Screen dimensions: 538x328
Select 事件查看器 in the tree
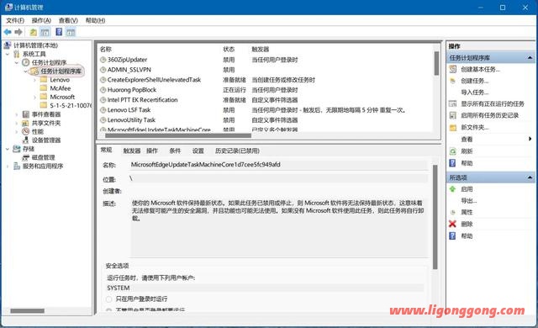[46, 114]
